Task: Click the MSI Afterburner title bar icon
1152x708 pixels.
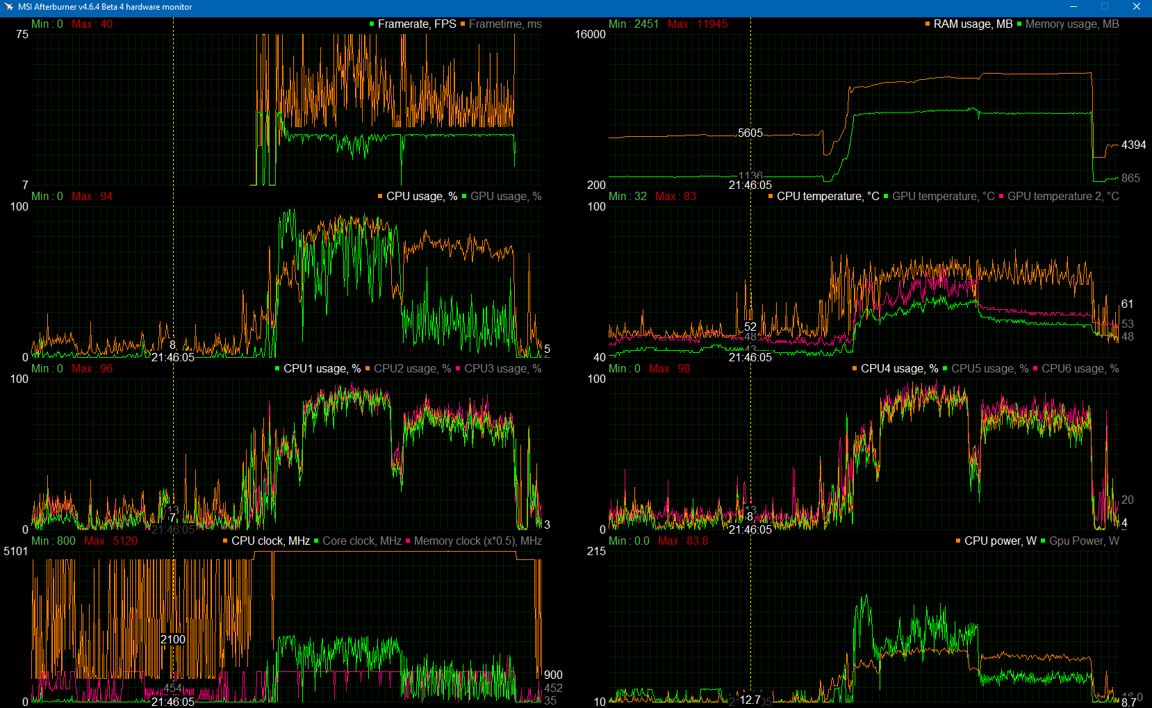Action: [9, 7]
